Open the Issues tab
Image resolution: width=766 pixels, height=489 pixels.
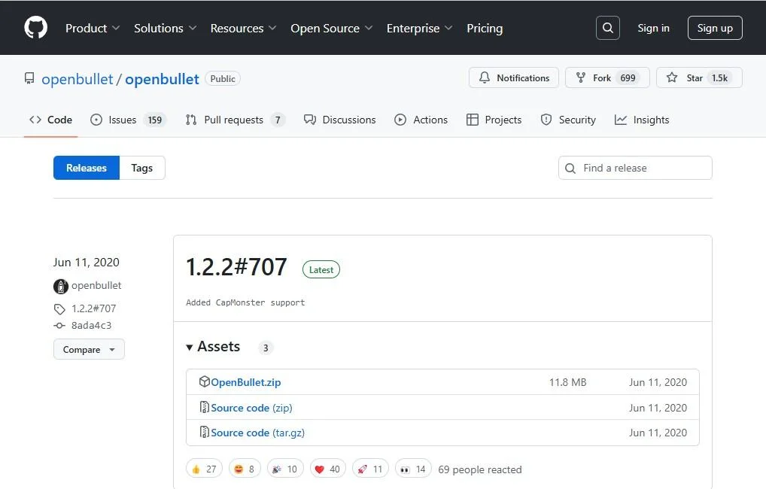128,120
